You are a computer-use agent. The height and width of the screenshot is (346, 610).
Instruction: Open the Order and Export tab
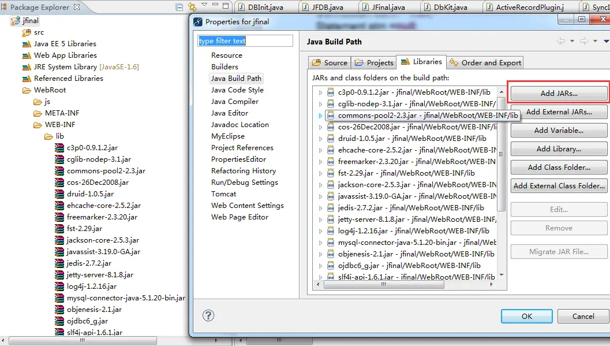[x=485, y=62]
